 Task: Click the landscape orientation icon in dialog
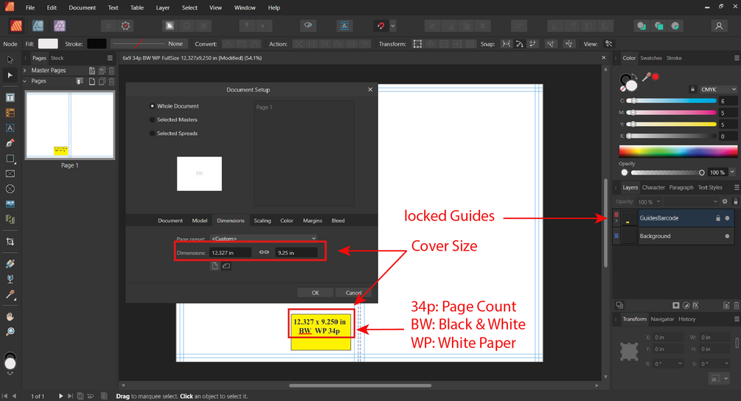pos(226,266)
